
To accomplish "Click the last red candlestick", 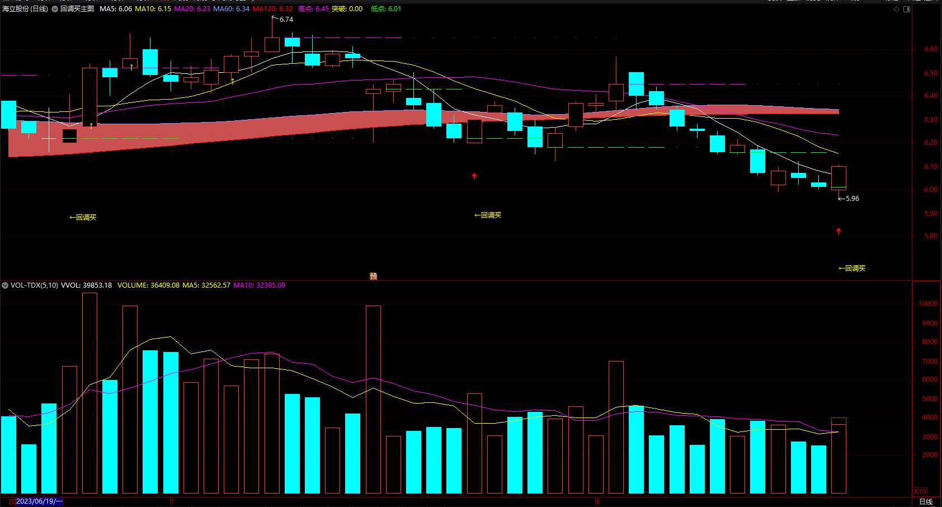I will click(839, 178).
